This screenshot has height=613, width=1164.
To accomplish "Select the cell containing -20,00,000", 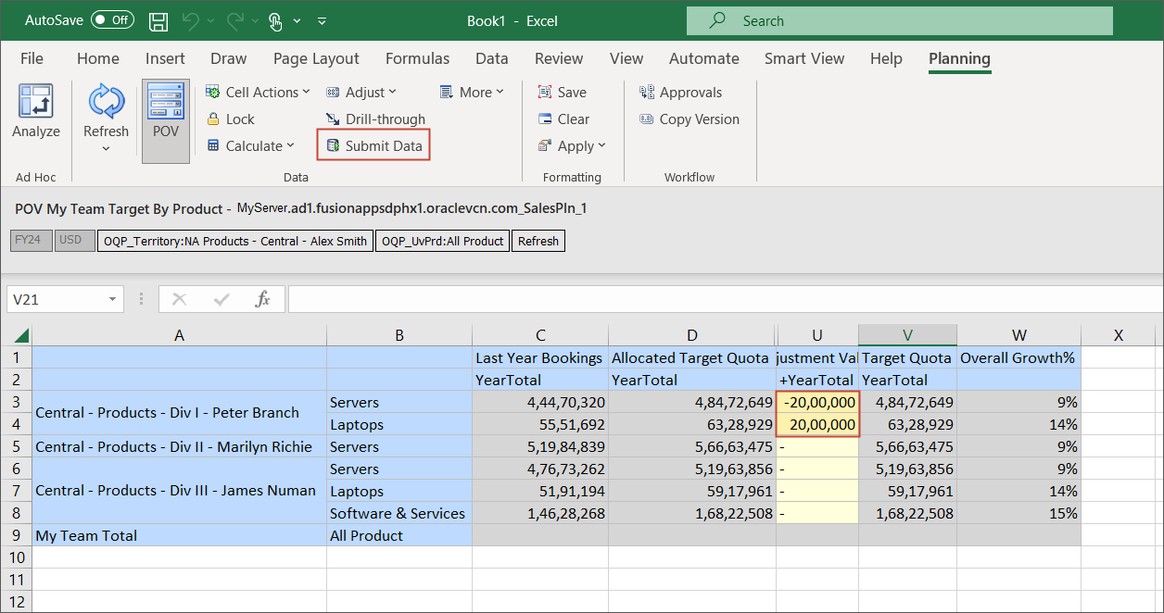I will (x=817, y=402).
